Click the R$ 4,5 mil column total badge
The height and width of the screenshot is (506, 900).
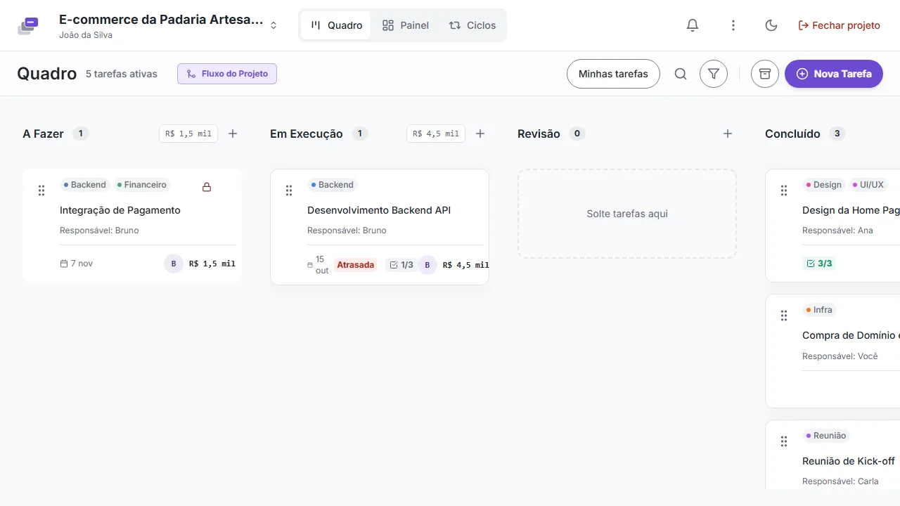(436, 134)
